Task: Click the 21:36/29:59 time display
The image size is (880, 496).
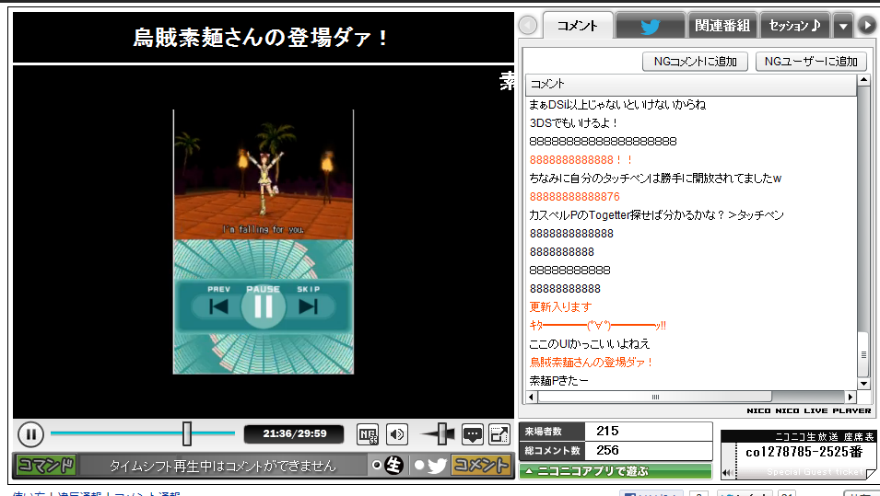Action: tap(294, 433)
